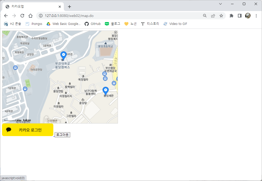This screenshot has height=181, width=262.
Task: Open the Chrome profile avatar
Action: point(248,16)
